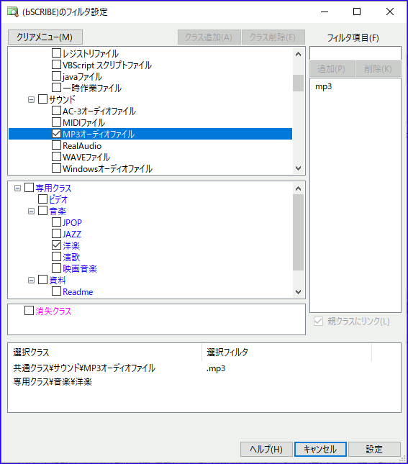This screenshot has width=408, height=464.
Task: Click the upper class list scrollbar thumb
Action: [298, 83]
